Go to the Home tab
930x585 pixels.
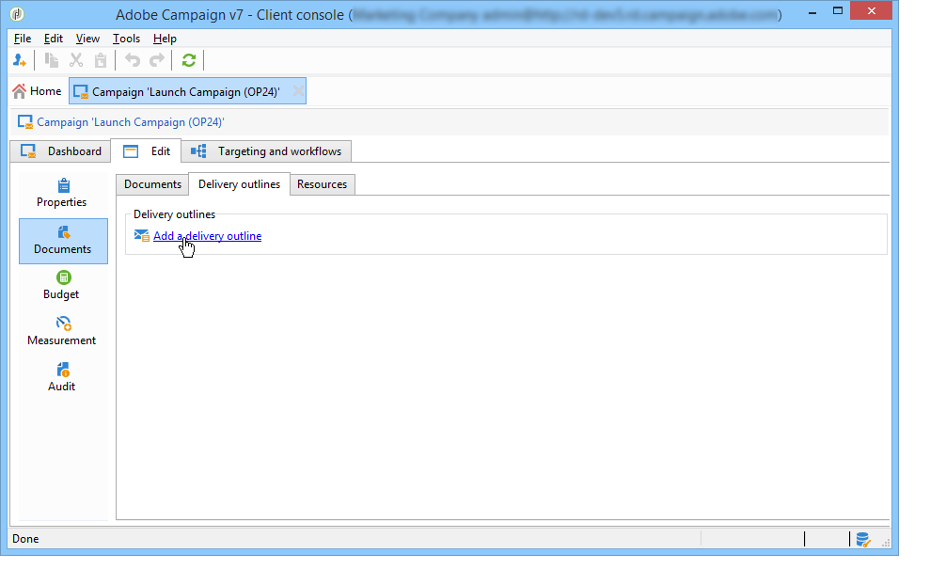[x=37, y=91]
